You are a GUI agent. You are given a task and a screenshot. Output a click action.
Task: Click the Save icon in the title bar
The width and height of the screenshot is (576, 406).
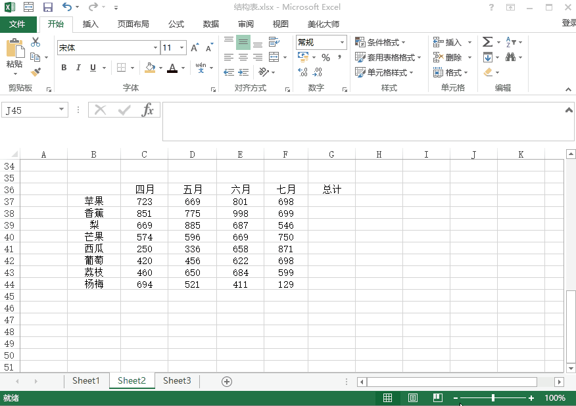click(48, 7)
